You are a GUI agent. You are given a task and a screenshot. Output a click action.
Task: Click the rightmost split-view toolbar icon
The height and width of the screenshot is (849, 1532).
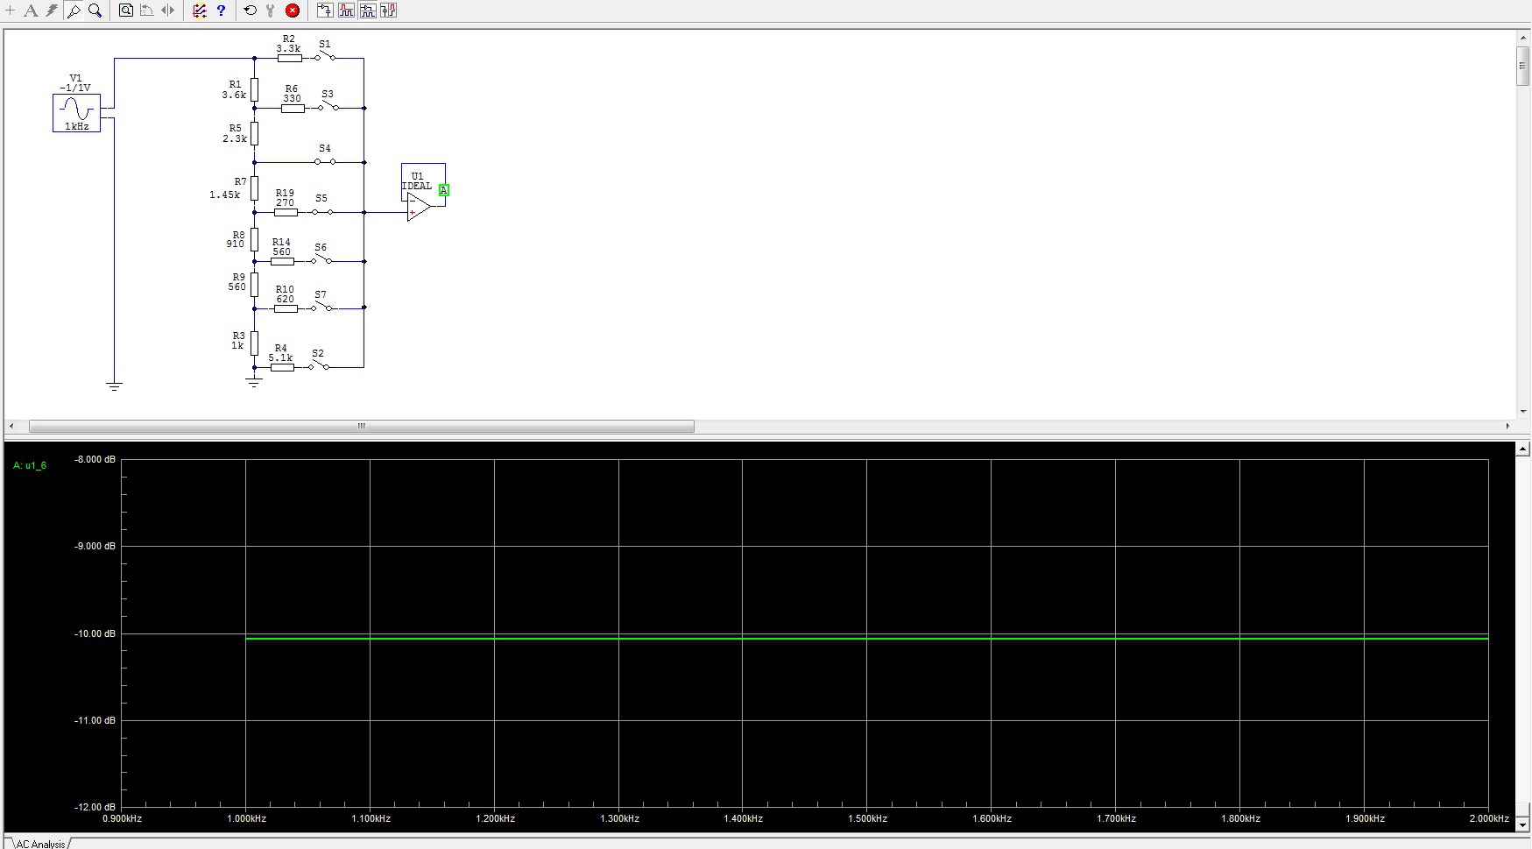389,11
